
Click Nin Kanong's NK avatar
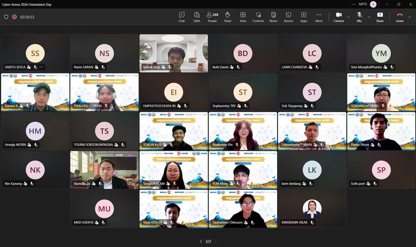[35, 170]
